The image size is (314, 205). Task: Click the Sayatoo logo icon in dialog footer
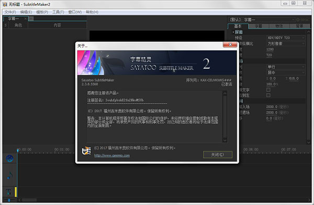[x=86, y=151]
